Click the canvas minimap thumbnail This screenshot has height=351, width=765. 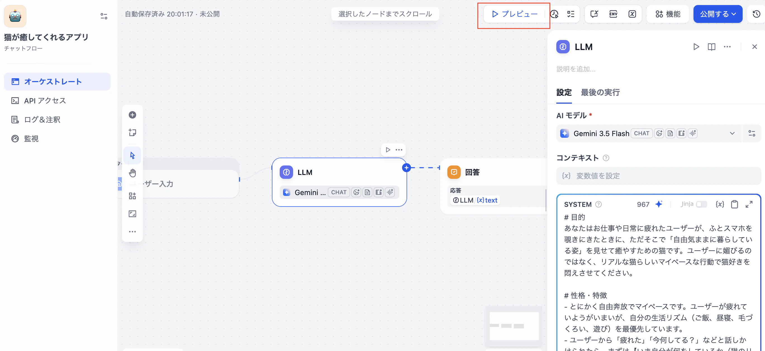pos(514,326)
